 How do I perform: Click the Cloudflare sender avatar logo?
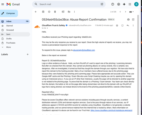pyautogui.click(x=37, y=27)
